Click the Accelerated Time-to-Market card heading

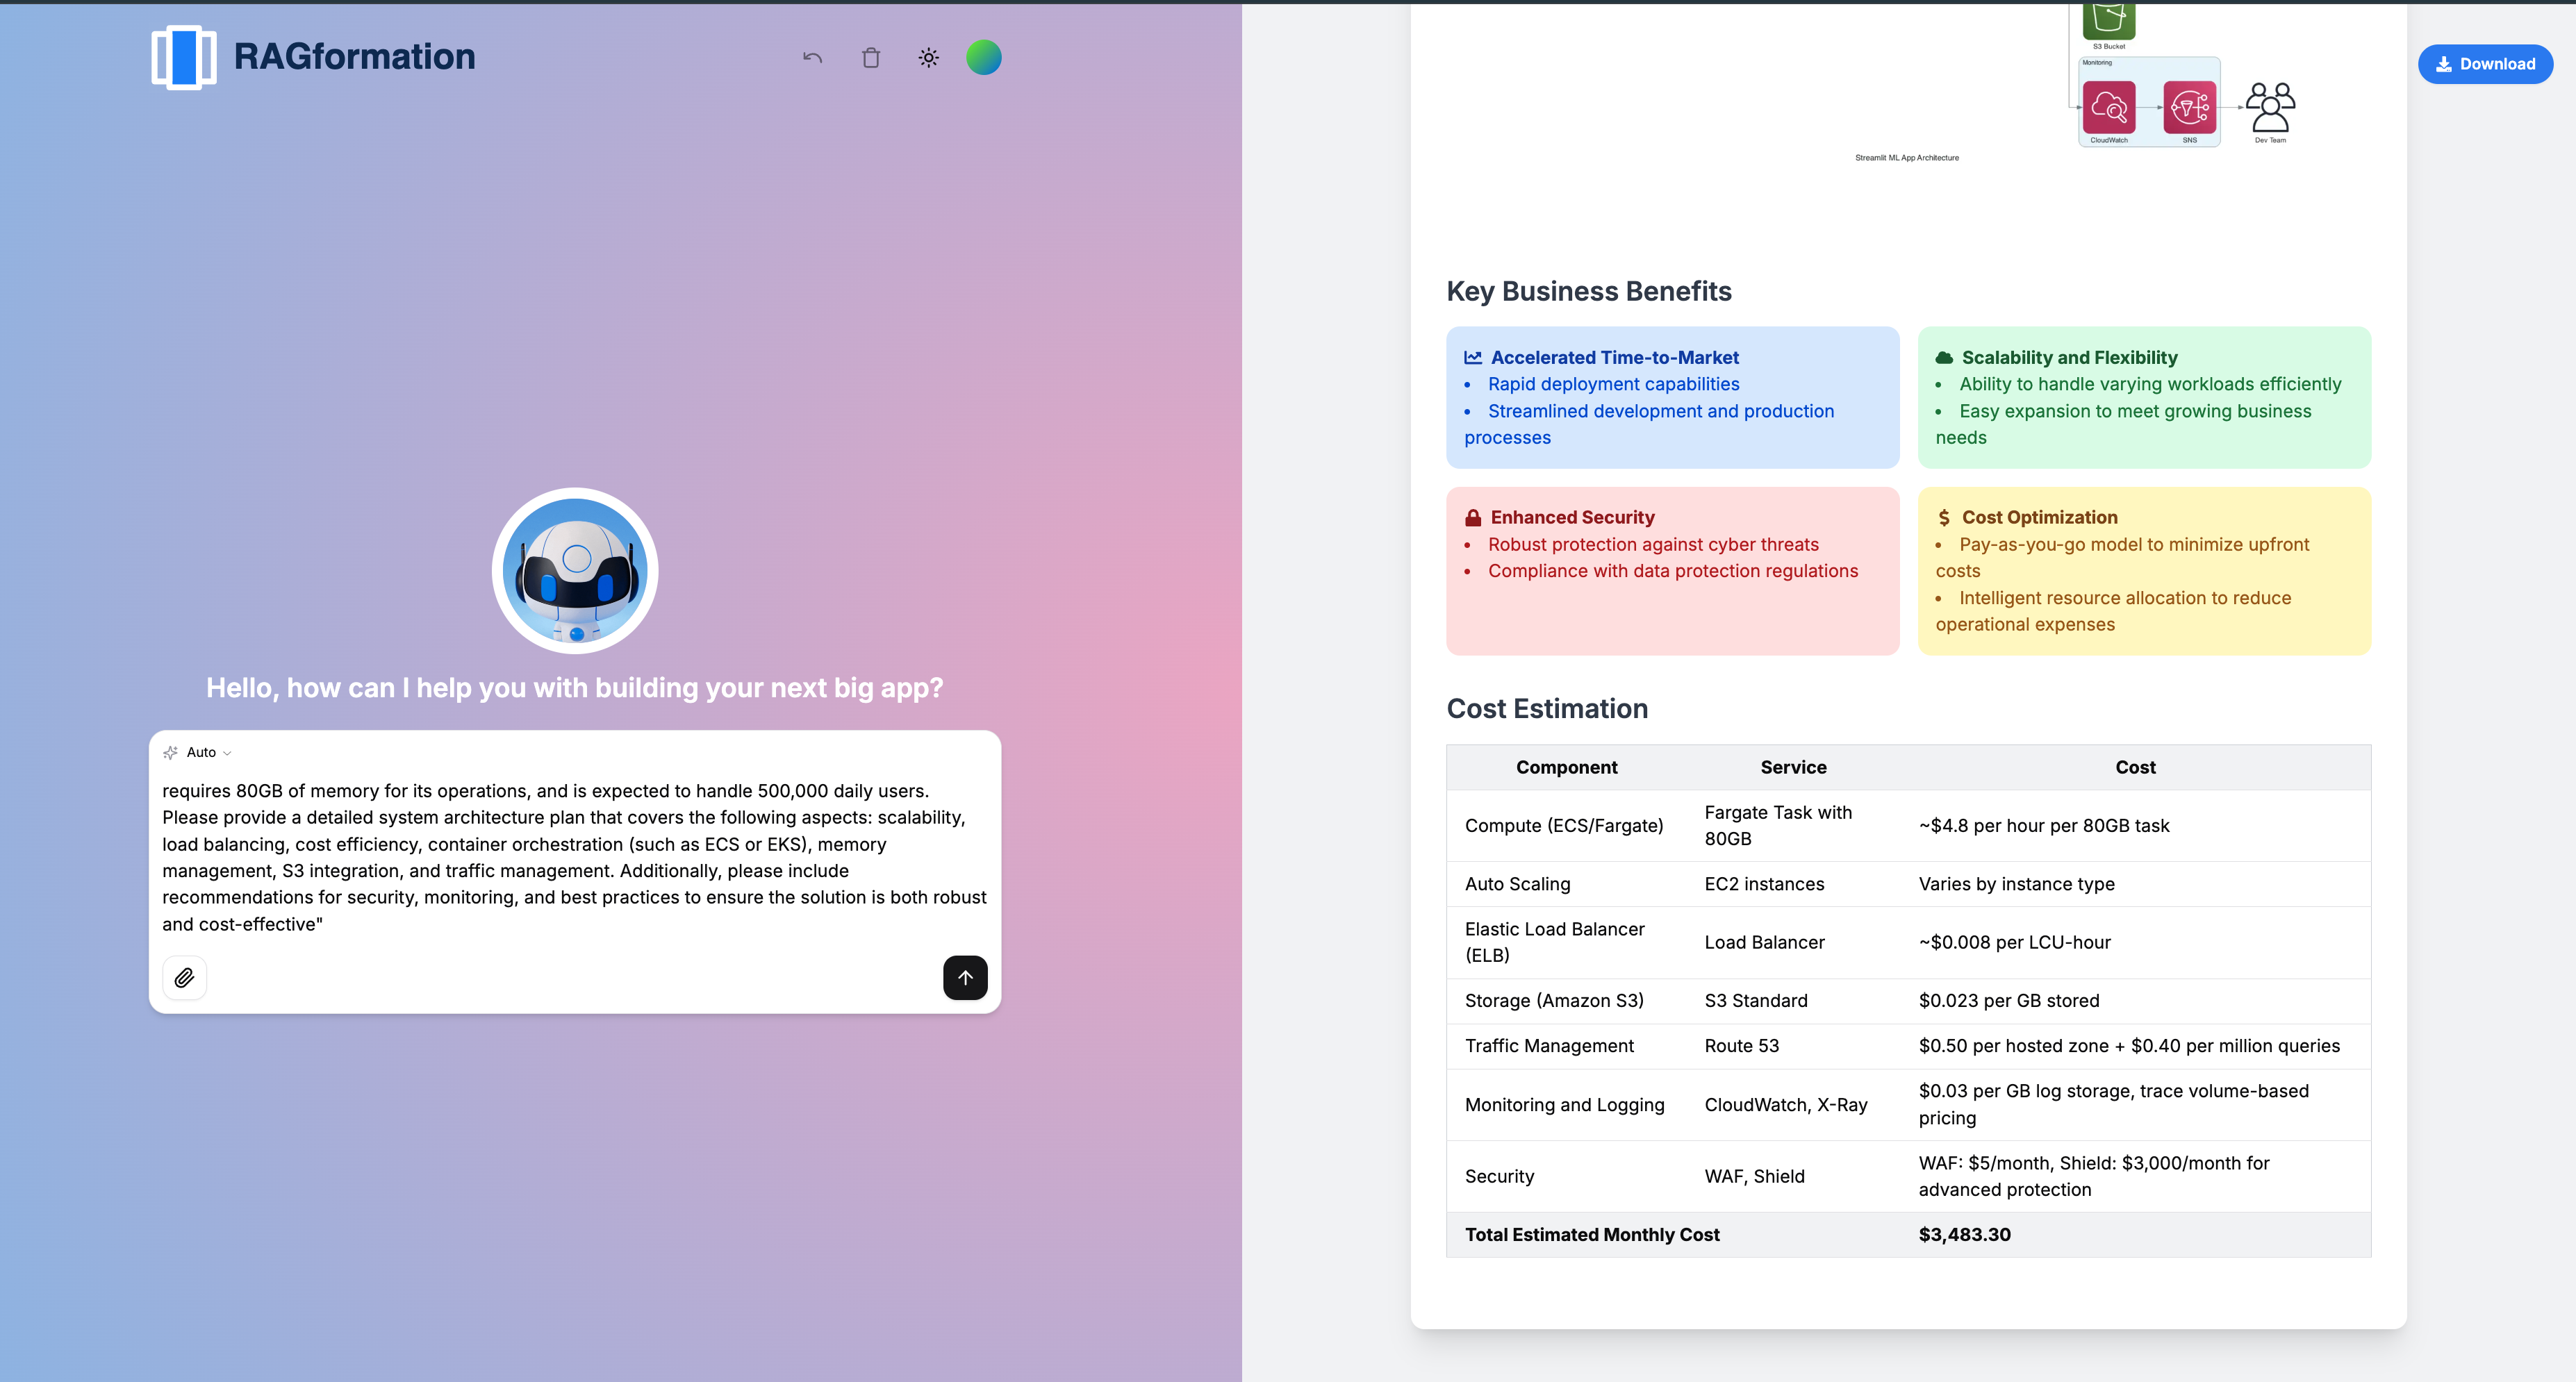[x=1614, y=357]
